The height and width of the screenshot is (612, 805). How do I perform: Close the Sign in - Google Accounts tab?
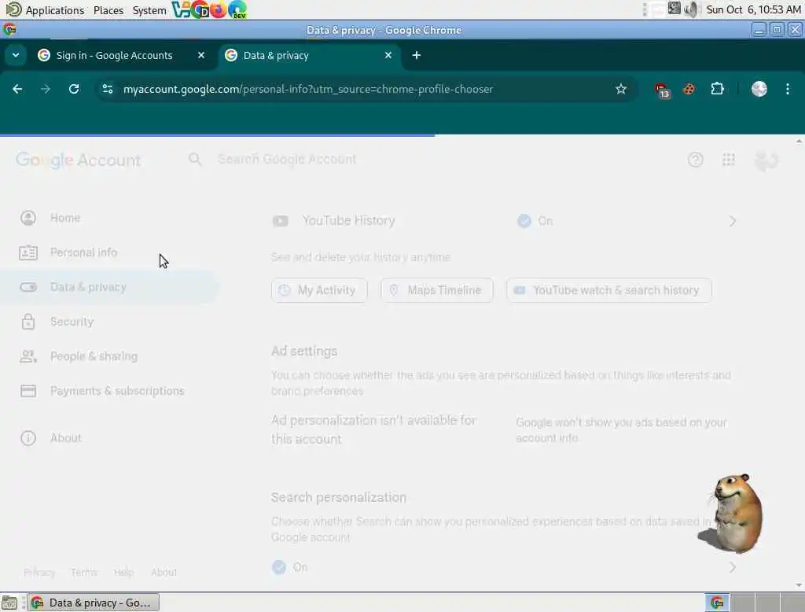201,55
